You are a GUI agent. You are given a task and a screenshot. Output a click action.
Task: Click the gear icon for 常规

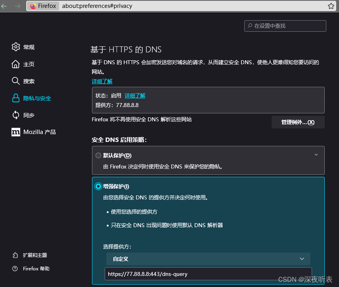pyautogui.click(x=16, y=47)
